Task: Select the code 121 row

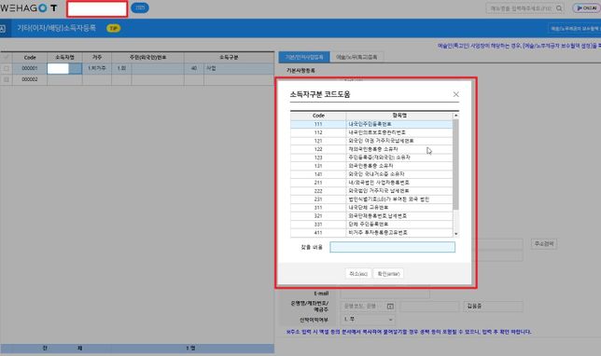Action: coord(371,141)
